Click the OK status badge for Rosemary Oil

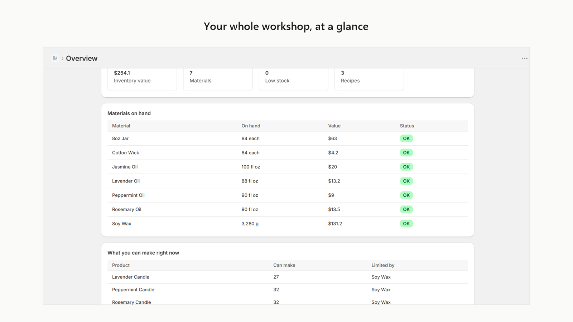tap(406, 209)
